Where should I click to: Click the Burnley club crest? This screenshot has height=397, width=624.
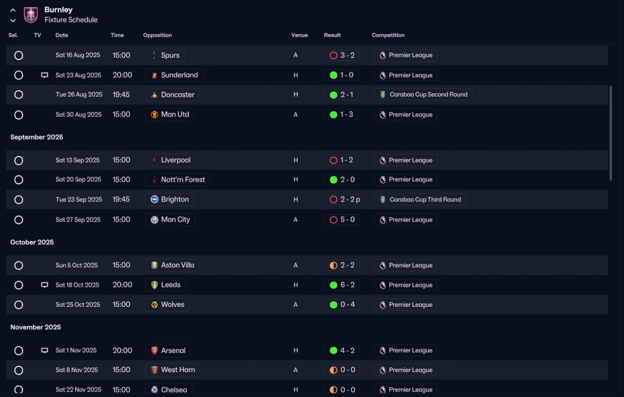click(31, 15)
